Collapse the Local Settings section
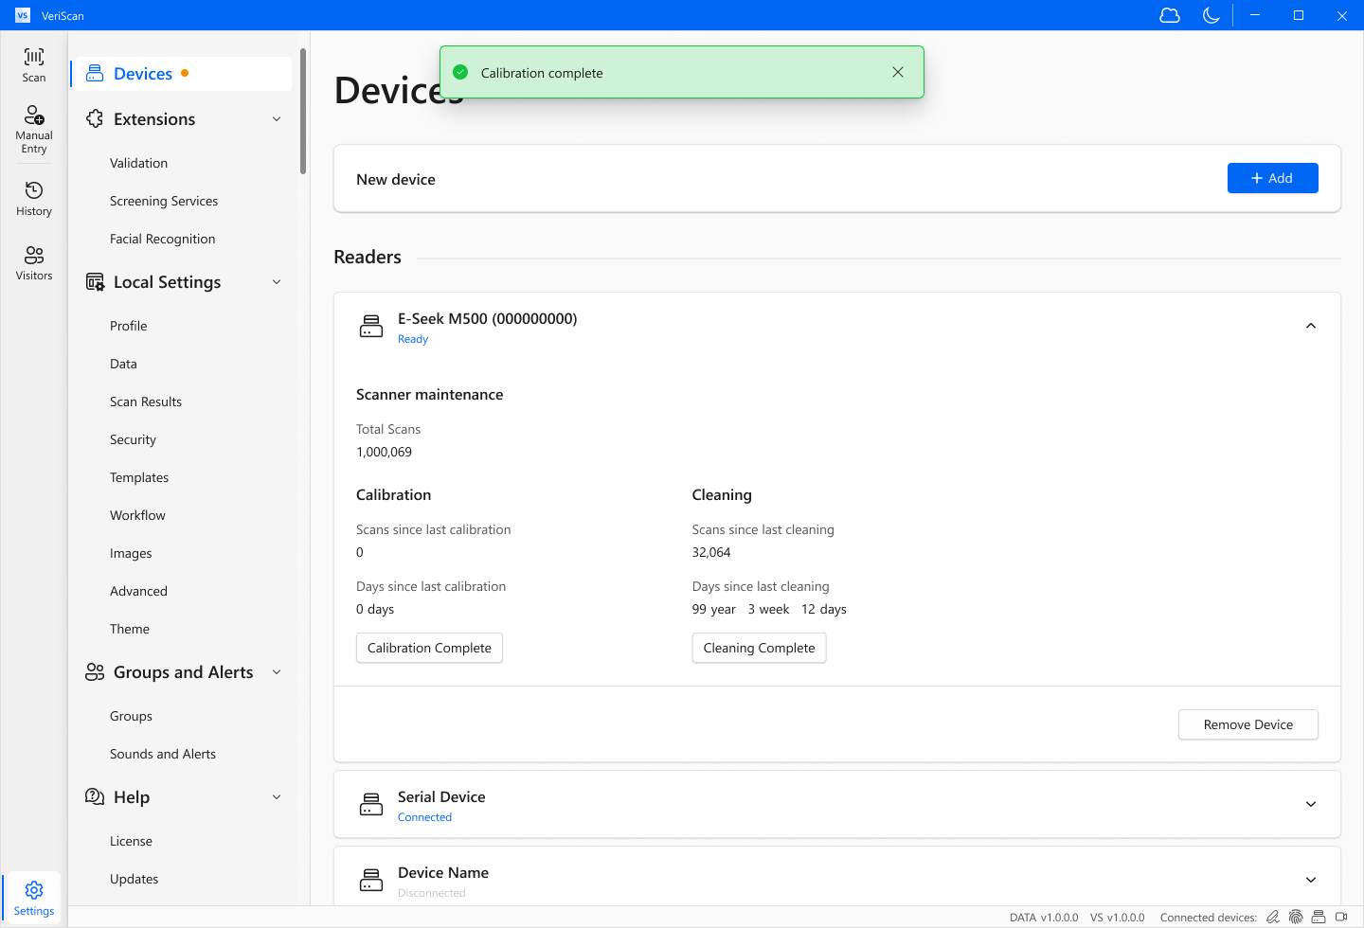 pos(277,282)
